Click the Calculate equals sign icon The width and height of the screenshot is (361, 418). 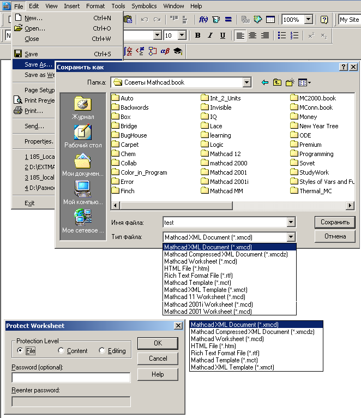click(x=228, y=20)
